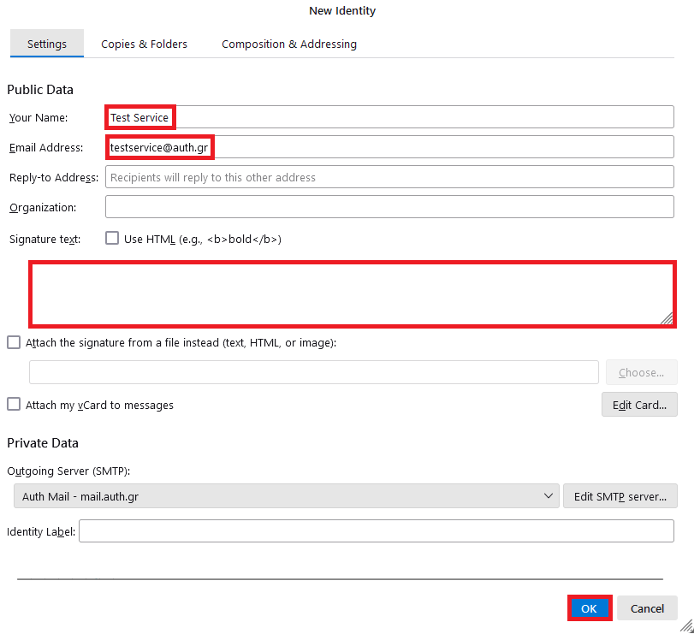Screen dimensions: 694x634
Task: Focus the Email Address field
Action: (x=389, y=147)
